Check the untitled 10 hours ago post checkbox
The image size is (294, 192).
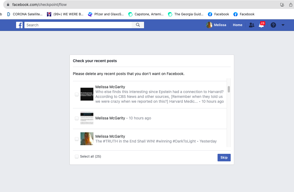(77, 118)
